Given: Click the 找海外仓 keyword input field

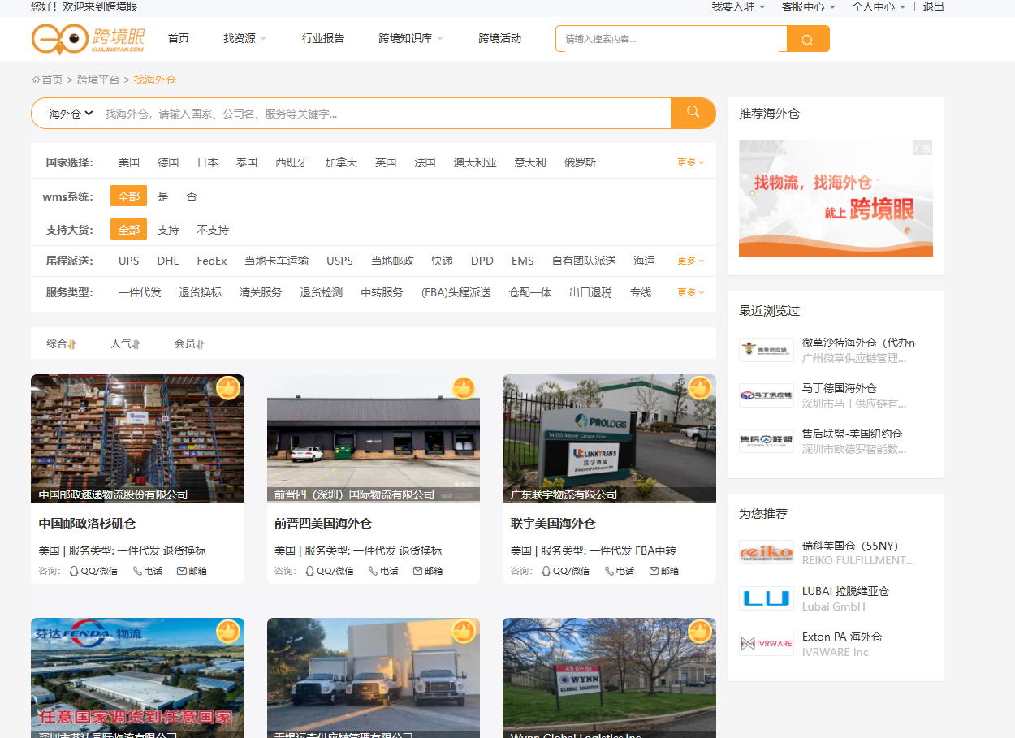Looking at the screenshot, I should (x=382, y=114).
